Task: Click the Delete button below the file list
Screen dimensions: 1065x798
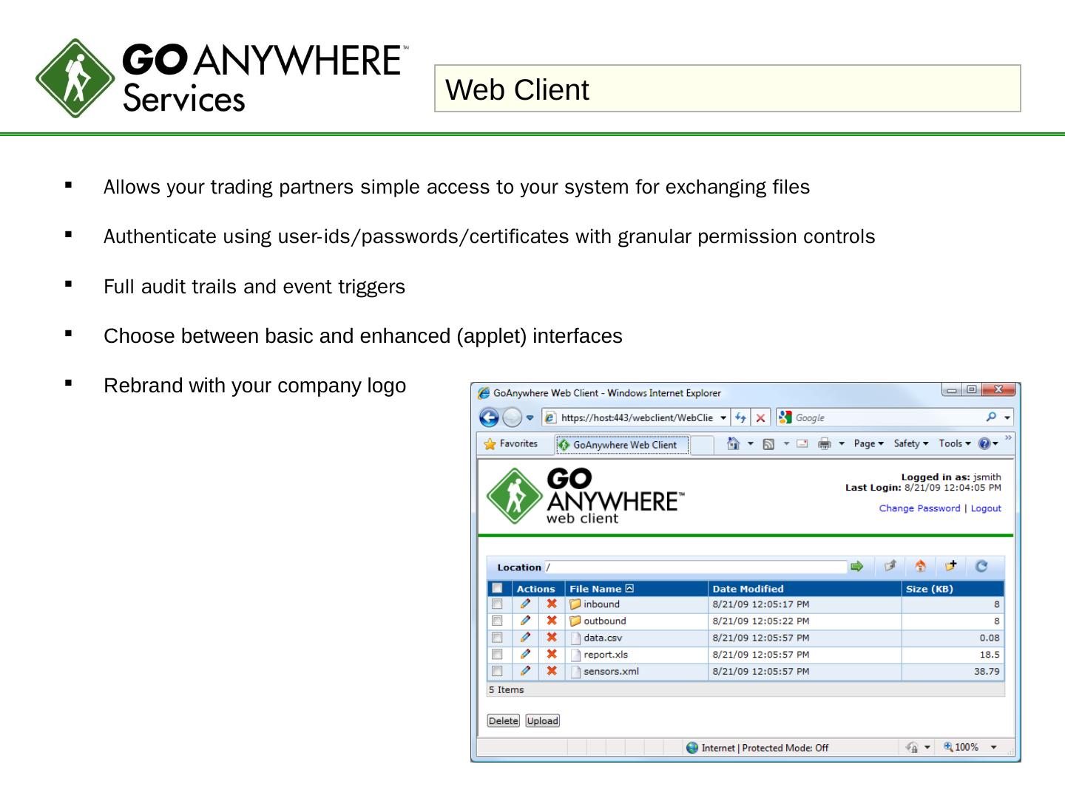Action: point(504,721)
